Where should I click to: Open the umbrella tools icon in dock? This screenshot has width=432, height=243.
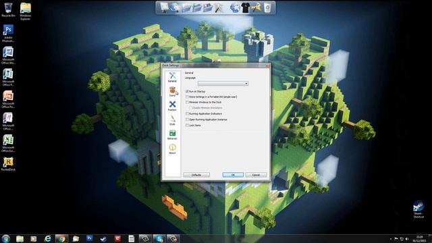coord(256,7)
